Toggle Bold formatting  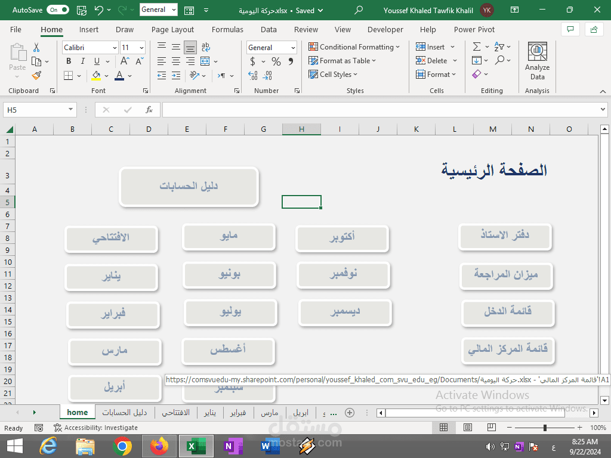(69, 61)
